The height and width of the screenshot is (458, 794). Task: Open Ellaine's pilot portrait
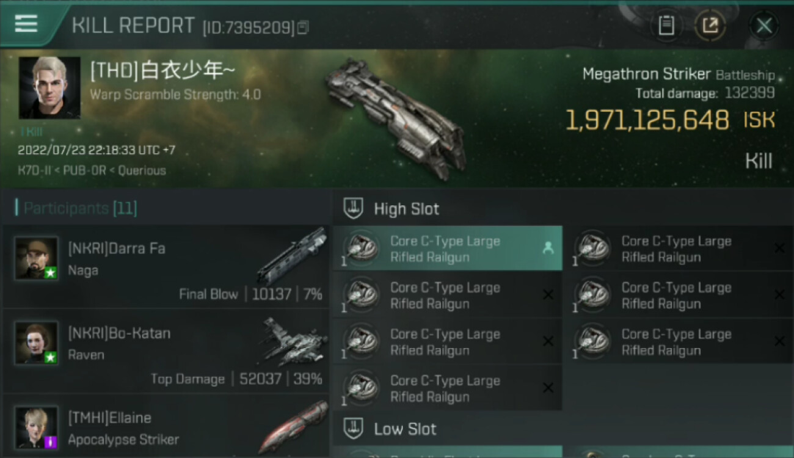click(x=37, y=427)
